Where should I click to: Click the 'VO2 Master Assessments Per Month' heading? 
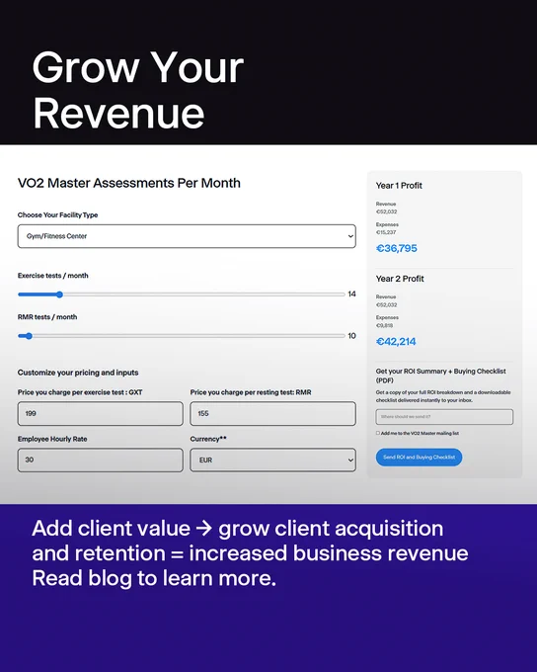pos(129,183)
